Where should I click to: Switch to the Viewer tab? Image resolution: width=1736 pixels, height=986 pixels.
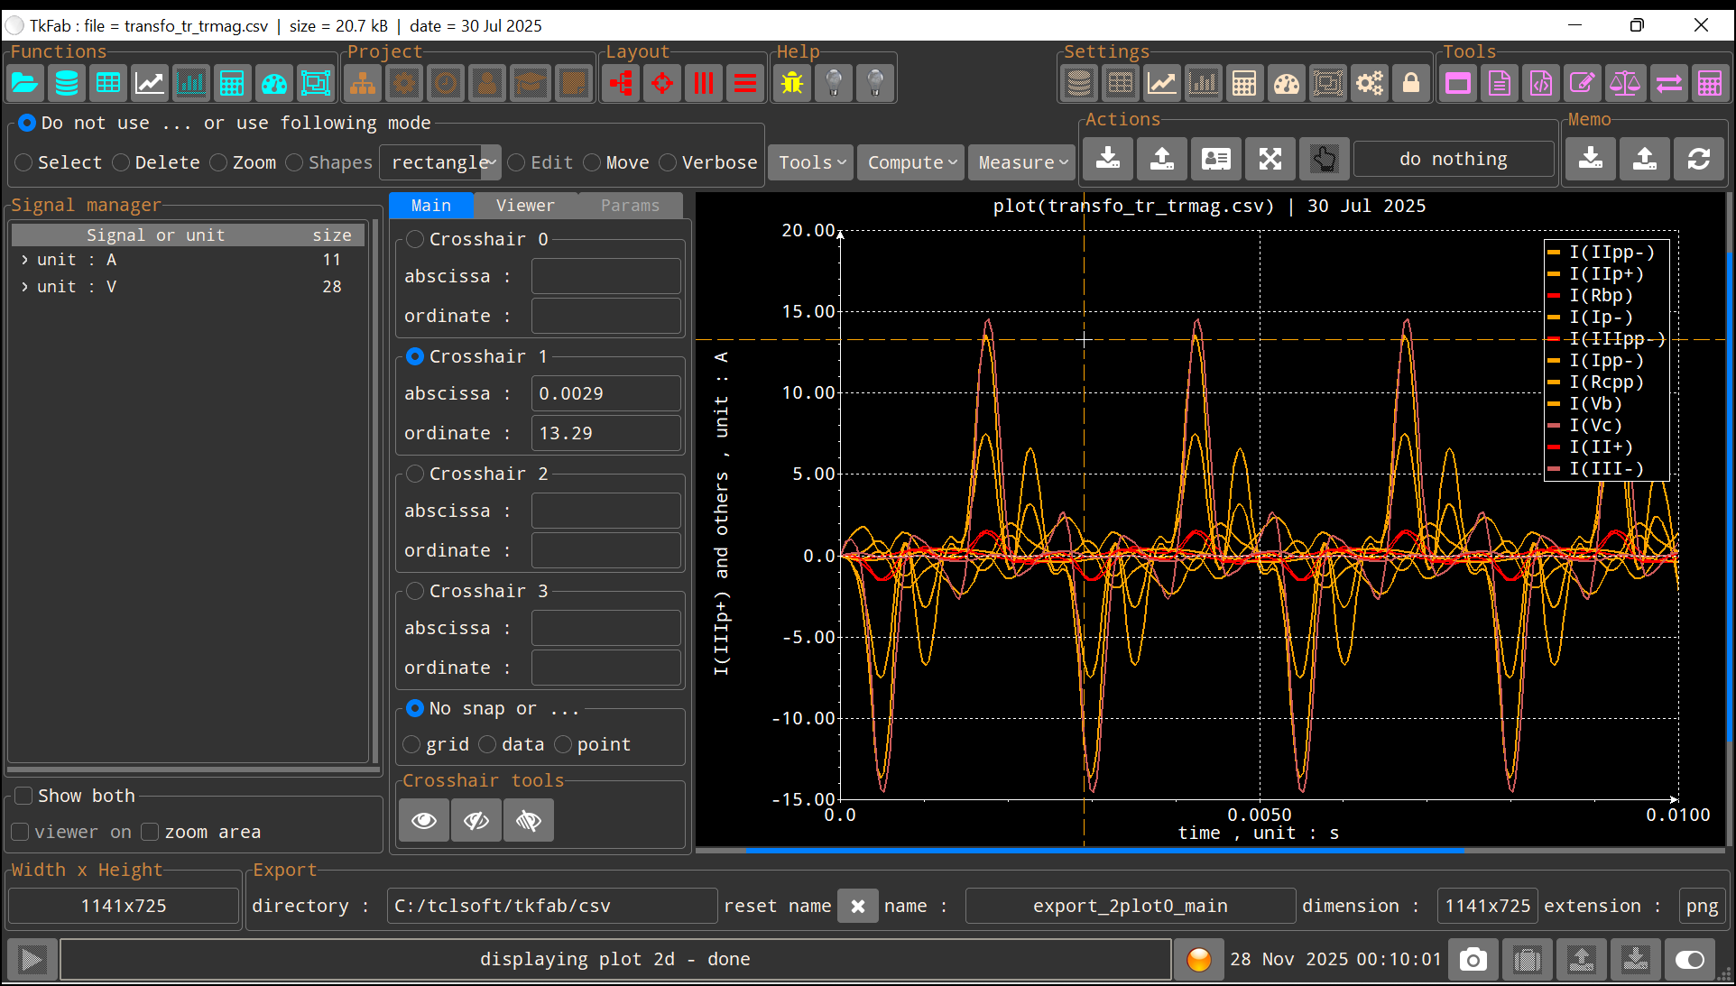(x=525, y=206)
